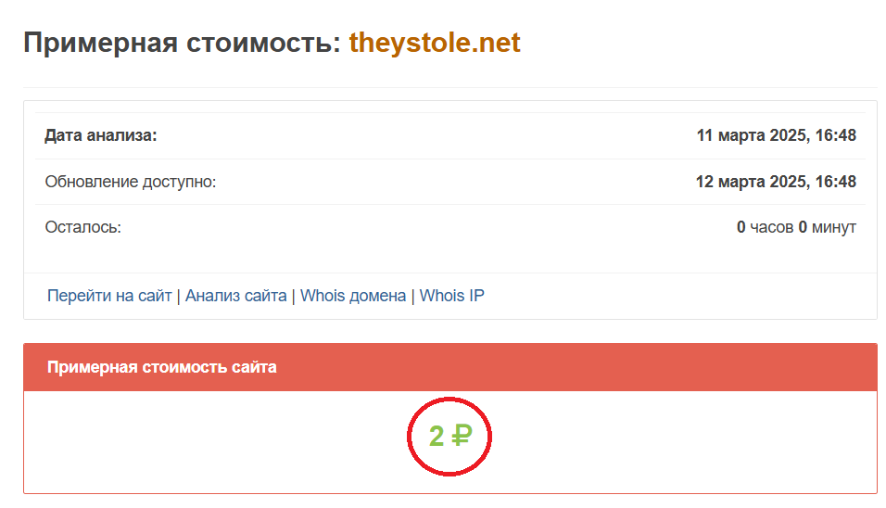Click the 0 часов remaining hours value
Viewport: 886px width, 508px height.
(x=766, y=227)
